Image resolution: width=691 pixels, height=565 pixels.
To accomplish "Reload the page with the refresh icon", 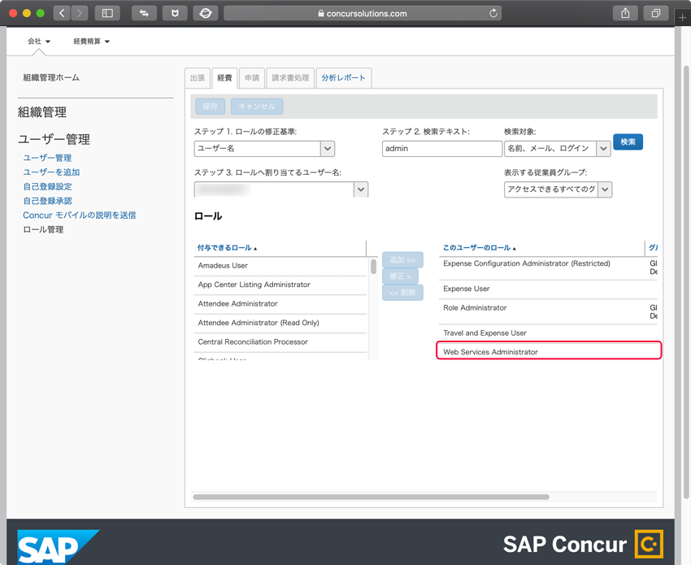I will (x=493, y=13).
